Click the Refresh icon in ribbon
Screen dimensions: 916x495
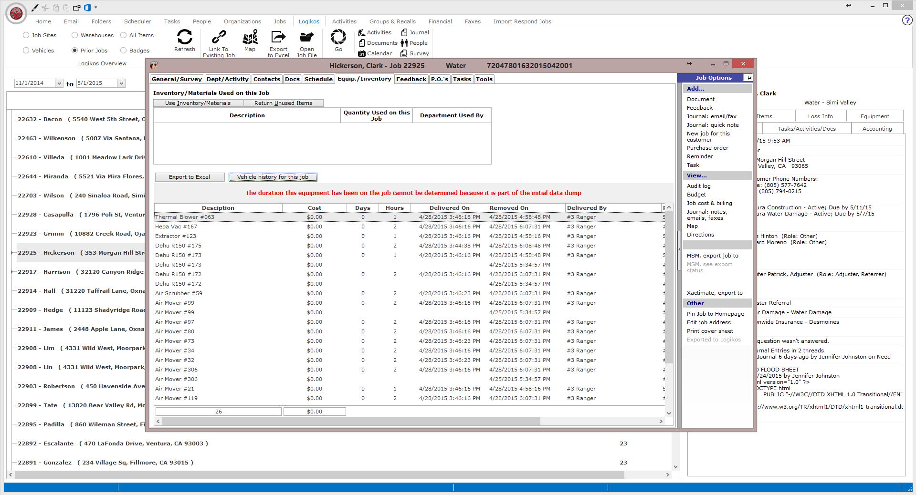tap(185, 37)
